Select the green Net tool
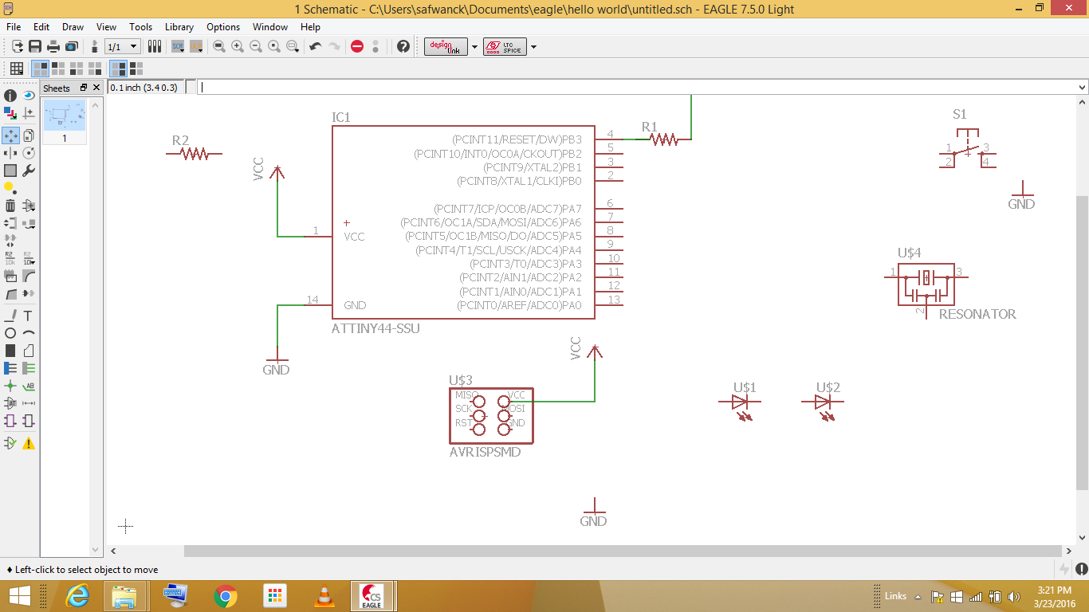1089x612 pixels. (x=29, y=368)
